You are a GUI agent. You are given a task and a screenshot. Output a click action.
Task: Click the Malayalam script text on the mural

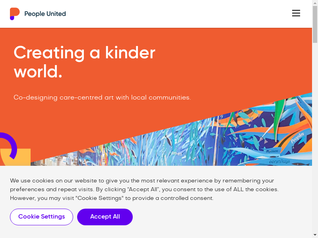[x=279, y=161]
